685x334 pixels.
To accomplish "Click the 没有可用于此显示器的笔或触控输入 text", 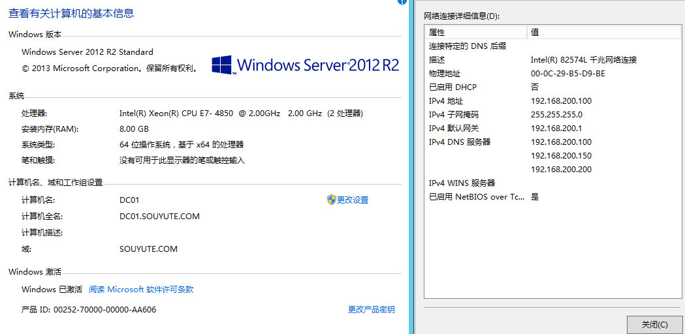I will click(182, 160).
